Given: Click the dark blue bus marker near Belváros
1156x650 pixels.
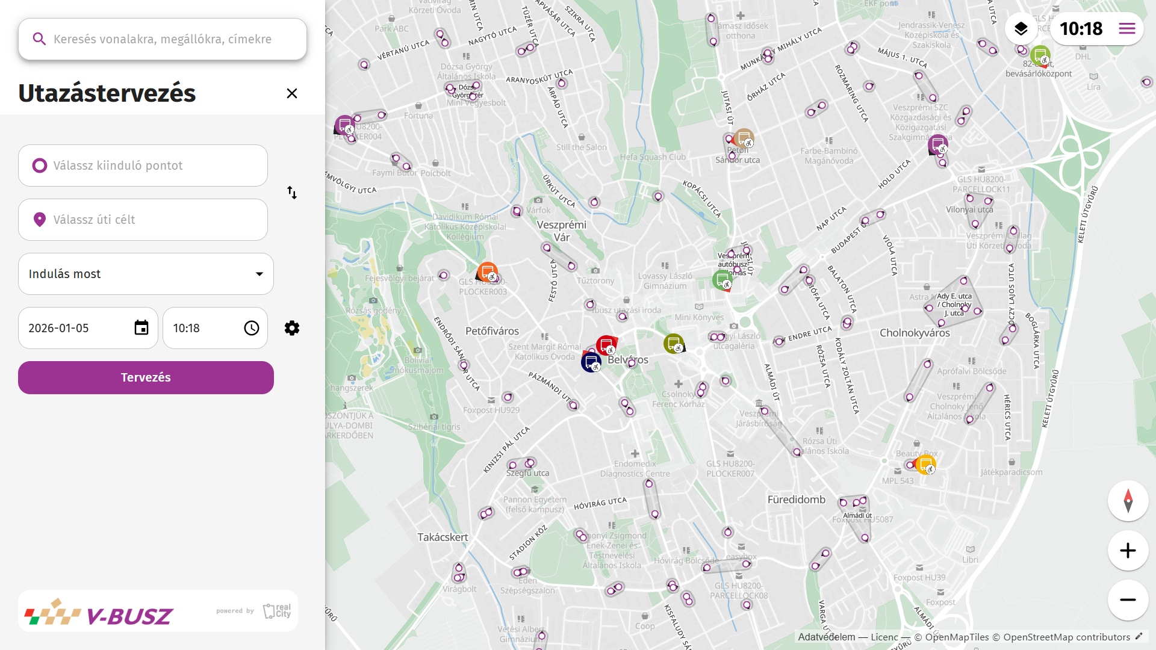Looking at the screenshot, I should pos(591,363).
